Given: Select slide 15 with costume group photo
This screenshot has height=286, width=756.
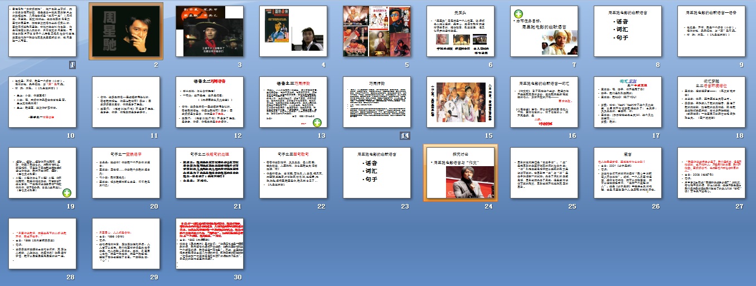Looking at the screenshot, I should (461, 102).
